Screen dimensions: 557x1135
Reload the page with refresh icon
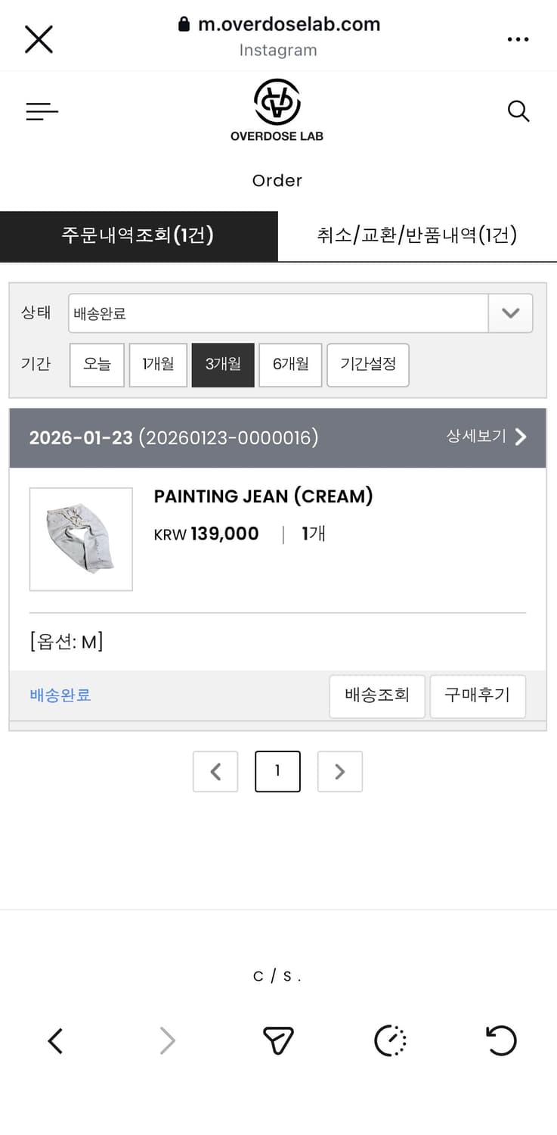click(501, 1041)
